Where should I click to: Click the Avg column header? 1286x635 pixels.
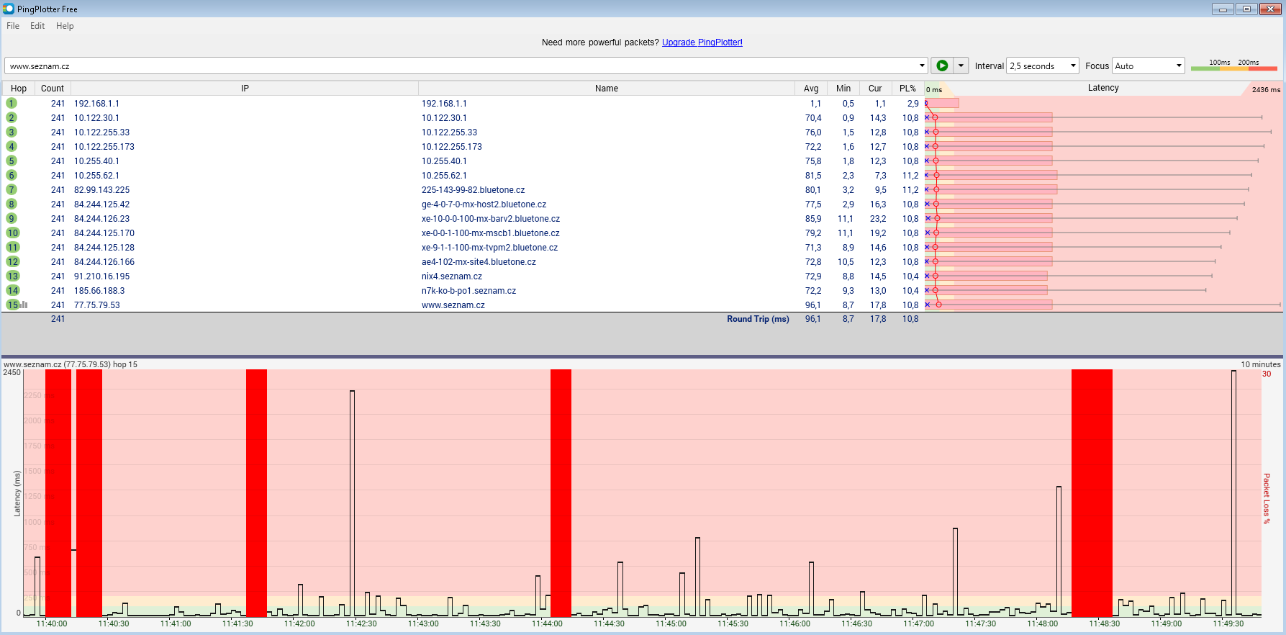[811, 89]
